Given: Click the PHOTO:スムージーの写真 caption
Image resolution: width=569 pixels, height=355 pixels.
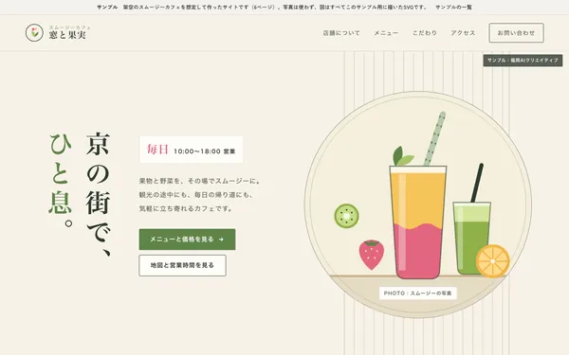Looking at the screenshot, I should point(417,293).
